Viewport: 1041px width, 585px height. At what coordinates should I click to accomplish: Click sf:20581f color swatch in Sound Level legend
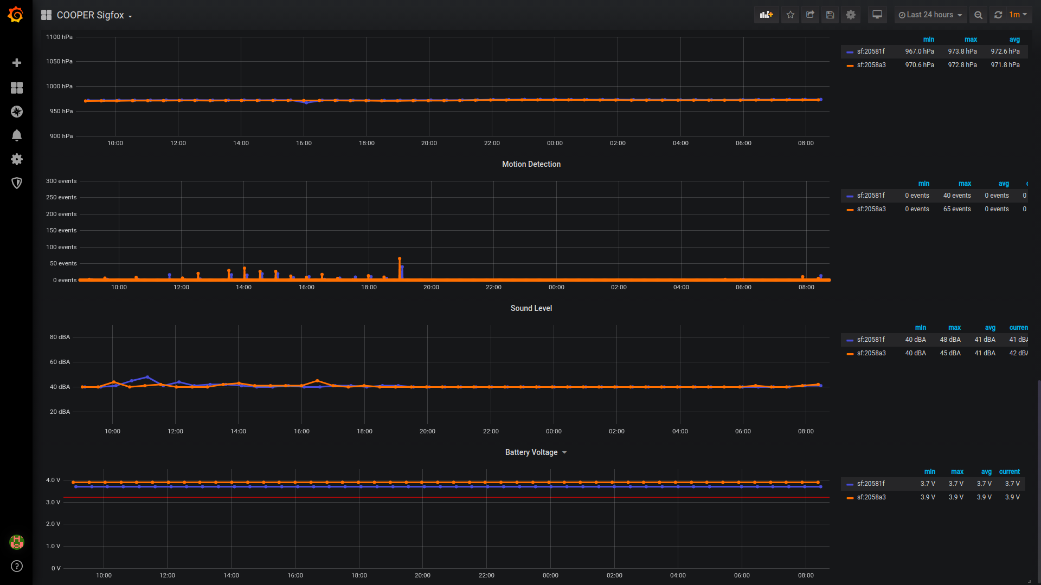[x=850, y=340]
